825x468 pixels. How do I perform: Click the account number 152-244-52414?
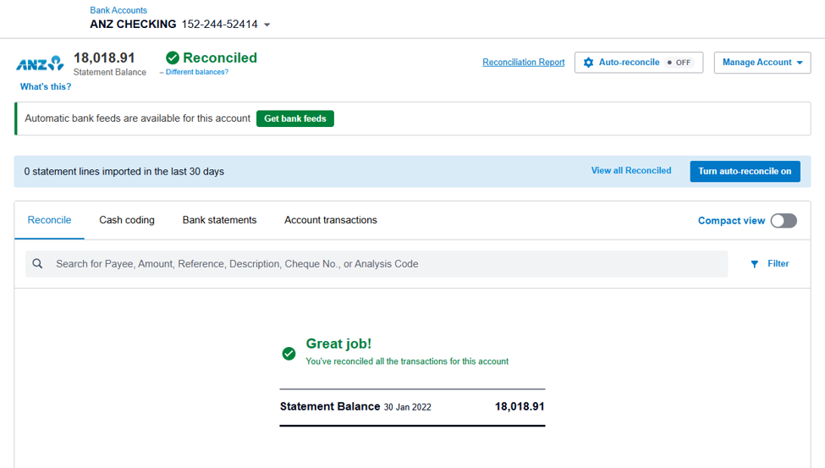pyautogui.click(x=219, y=25)
